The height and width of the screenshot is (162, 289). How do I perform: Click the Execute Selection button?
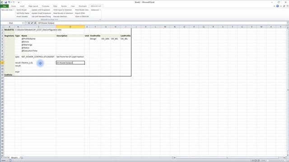(60, 17)
